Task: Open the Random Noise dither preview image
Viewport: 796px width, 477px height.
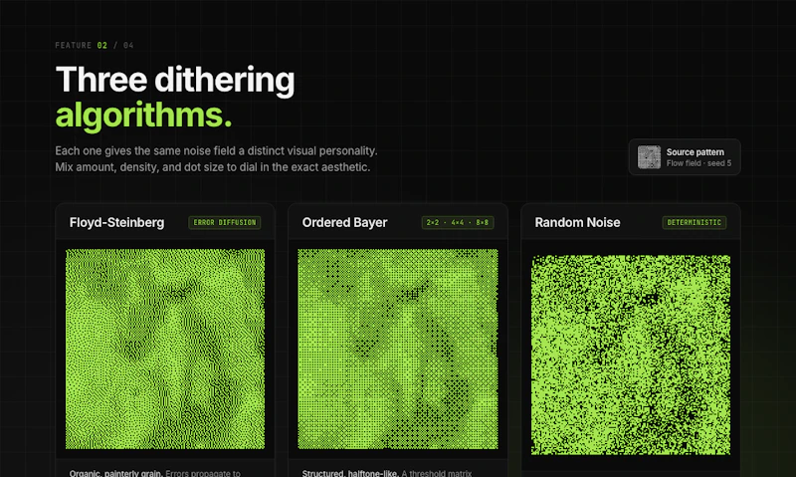Action: (631, 356)
